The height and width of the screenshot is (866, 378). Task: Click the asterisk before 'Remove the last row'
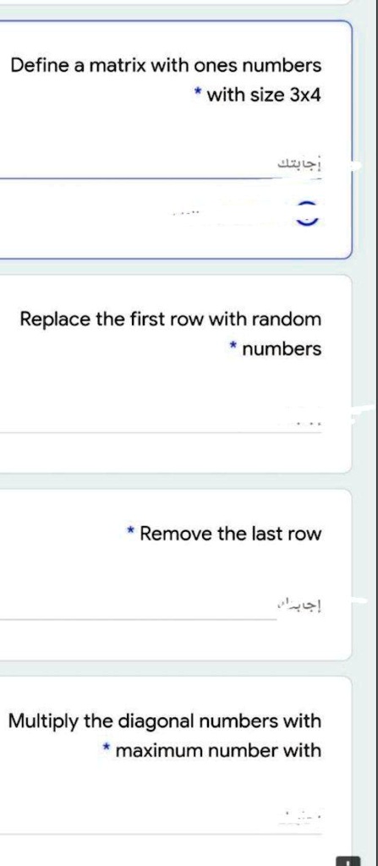pos(130,532)
